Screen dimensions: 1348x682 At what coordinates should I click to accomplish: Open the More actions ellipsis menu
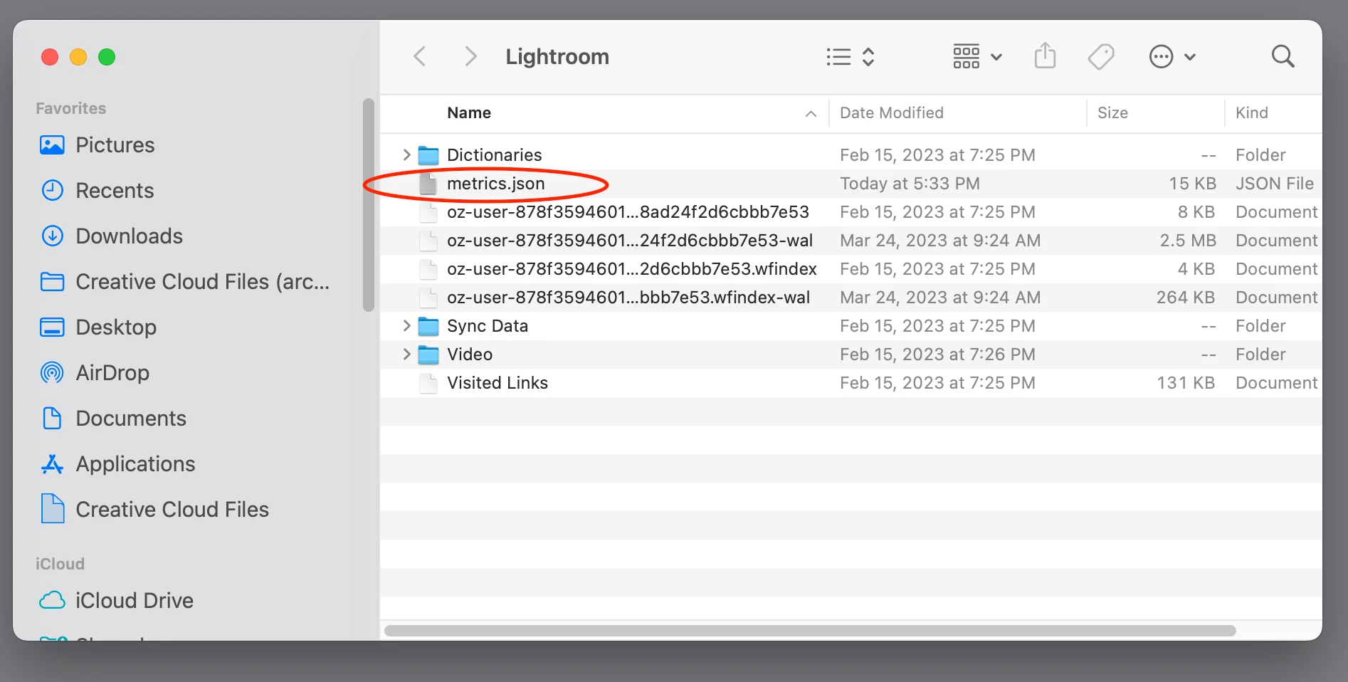coord(1172,56)
